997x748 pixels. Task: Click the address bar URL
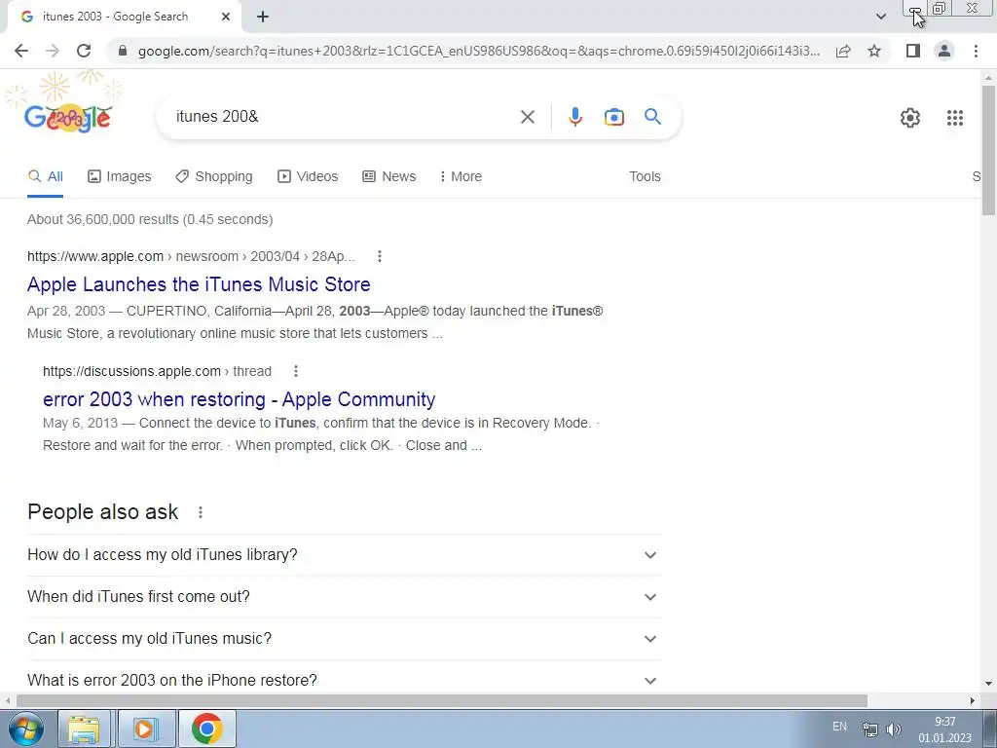478,51
